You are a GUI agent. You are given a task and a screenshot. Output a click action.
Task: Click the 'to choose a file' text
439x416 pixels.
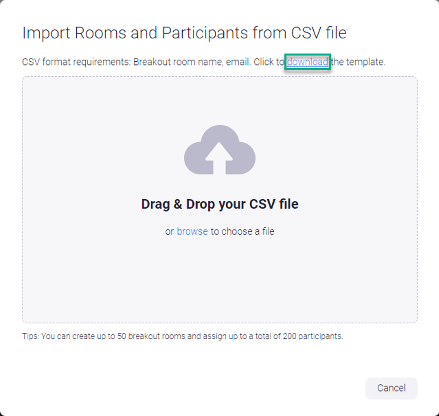(242, 231)
